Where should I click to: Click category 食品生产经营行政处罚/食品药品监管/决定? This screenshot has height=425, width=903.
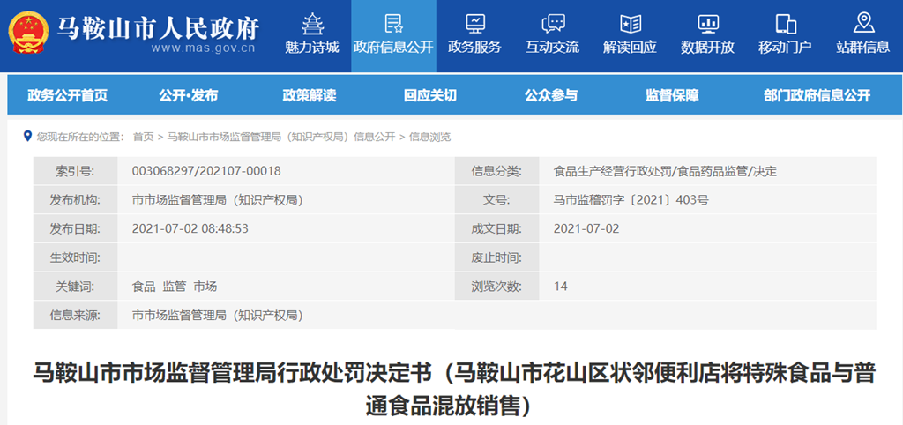pyautogui.click(x=665, y=171)
